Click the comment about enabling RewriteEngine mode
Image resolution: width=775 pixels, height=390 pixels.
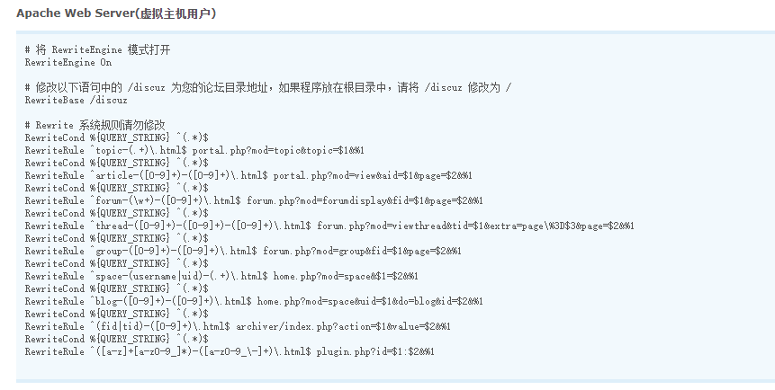(97, 49)
